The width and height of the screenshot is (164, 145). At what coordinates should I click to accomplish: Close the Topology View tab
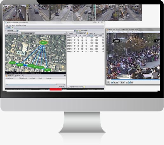(34, 33)
